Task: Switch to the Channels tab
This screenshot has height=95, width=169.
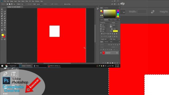Action: pos(106,42)
